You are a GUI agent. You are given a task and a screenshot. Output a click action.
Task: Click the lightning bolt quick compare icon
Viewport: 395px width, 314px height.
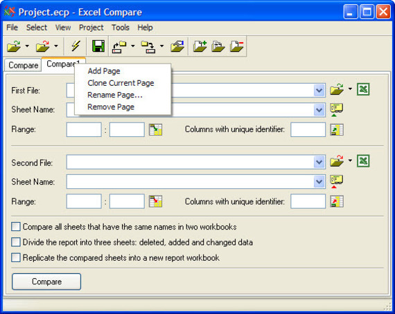pyautogui.click(x=76, y=46)
